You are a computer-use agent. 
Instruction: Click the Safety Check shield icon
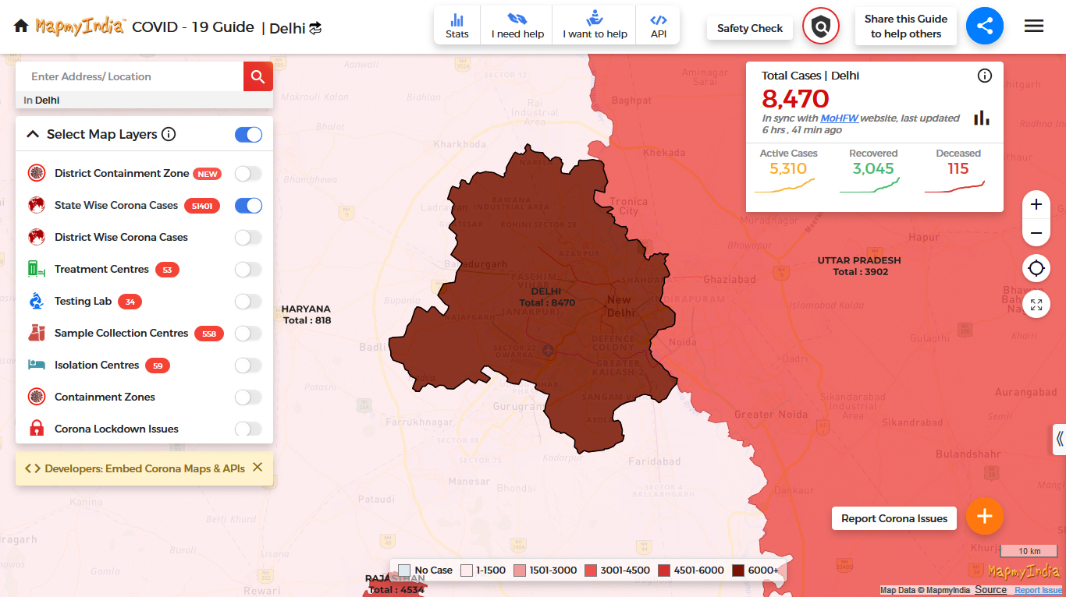click(x=820, y=27)
